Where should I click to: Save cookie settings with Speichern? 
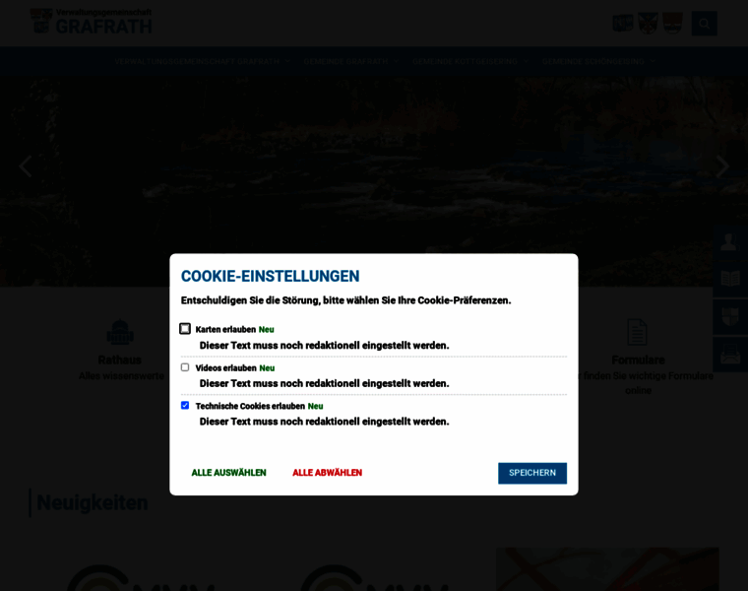[x=532, y=473]
